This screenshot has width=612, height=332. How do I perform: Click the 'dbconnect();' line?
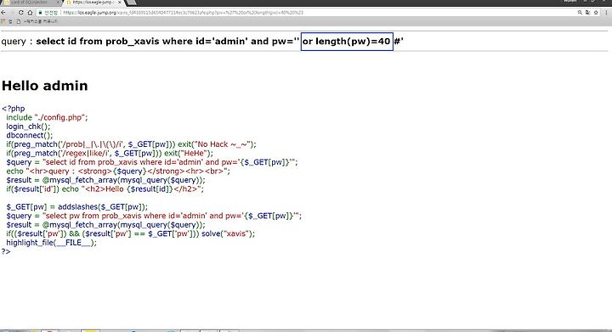pyautogui.click(x=29, y=135)
